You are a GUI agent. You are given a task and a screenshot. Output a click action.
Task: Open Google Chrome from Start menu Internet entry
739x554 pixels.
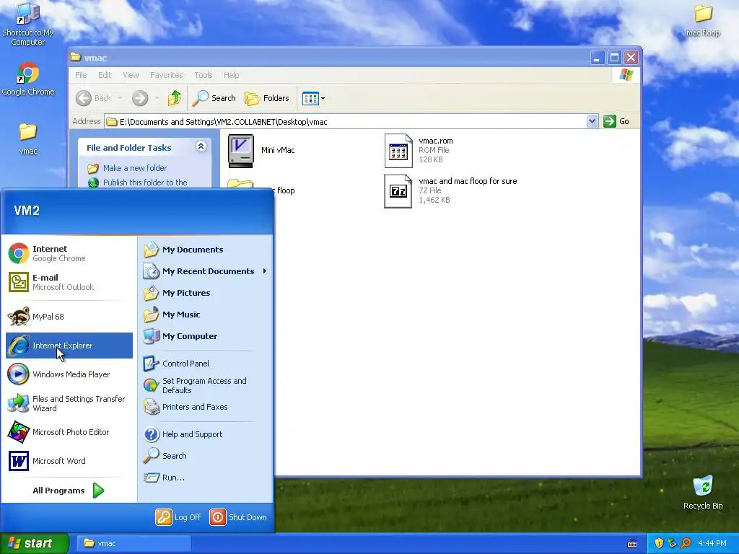(x=69, y=253)
